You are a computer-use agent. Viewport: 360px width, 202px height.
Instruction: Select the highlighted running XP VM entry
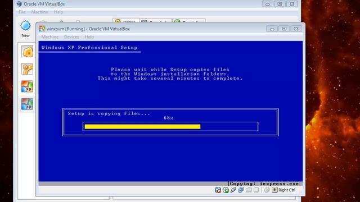(x=27, y=104)
